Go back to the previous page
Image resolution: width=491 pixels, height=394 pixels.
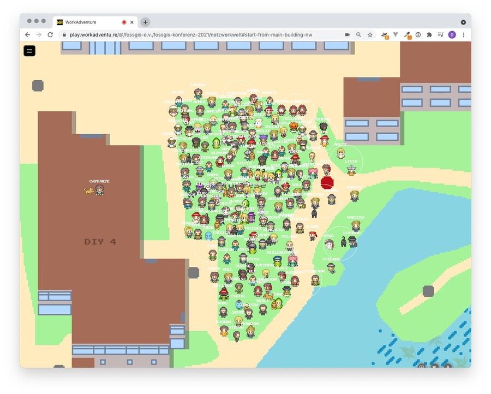pos(27,35)
